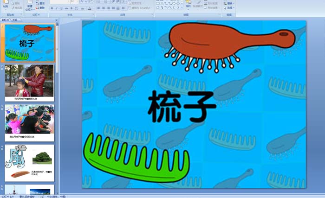325x198 pixels.
Task: Click the Change Case Aa icon
Action: [83, 8]
